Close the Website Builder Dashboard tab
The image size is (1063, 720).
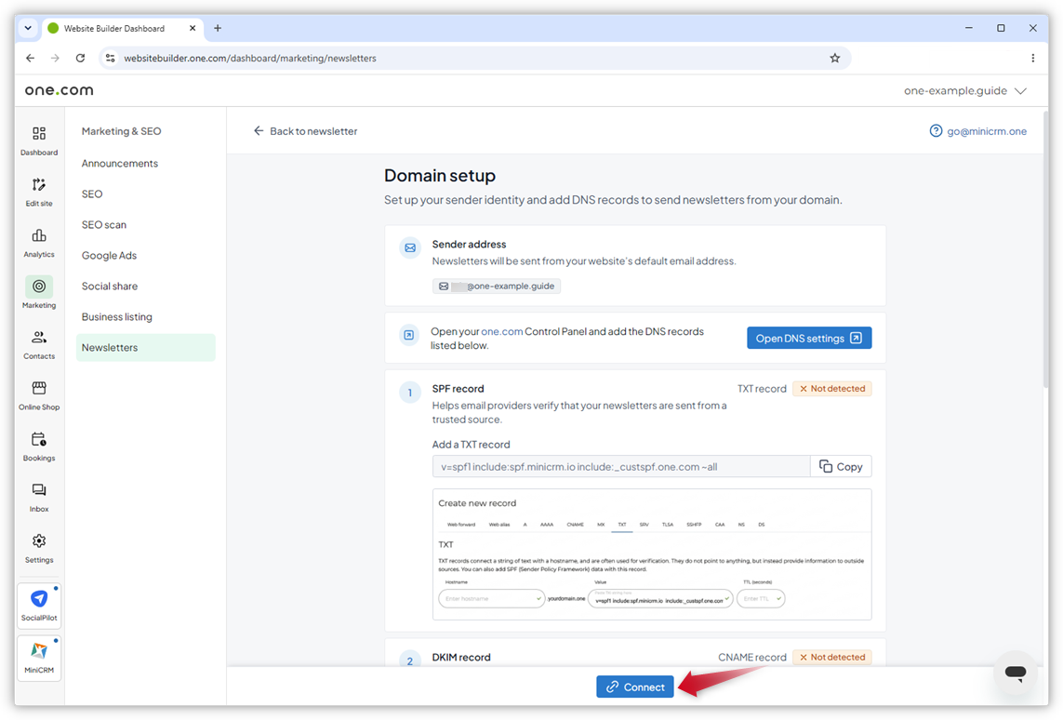pyautogui.click(x=193, y=29)
